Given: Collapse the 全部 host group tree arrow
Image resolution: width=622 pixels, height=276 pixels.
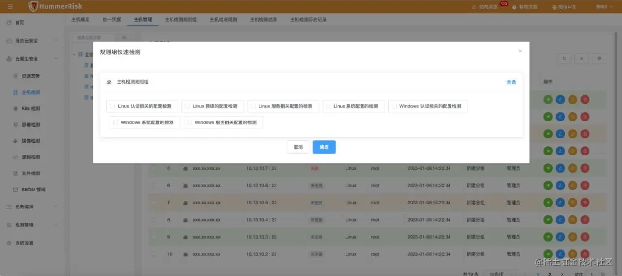Looking at the screenshot, I should pos(74,54).
